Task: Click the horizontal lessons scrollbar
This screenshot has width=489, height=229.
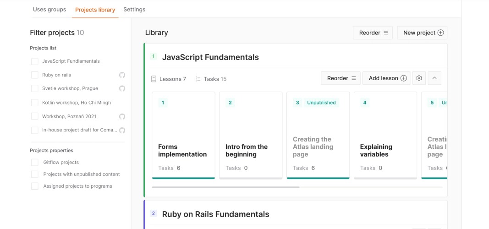Action: (225, 187)
